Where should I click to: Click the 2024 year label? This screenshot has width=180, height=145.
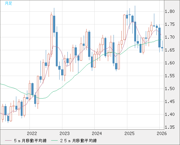coord(97,133)
